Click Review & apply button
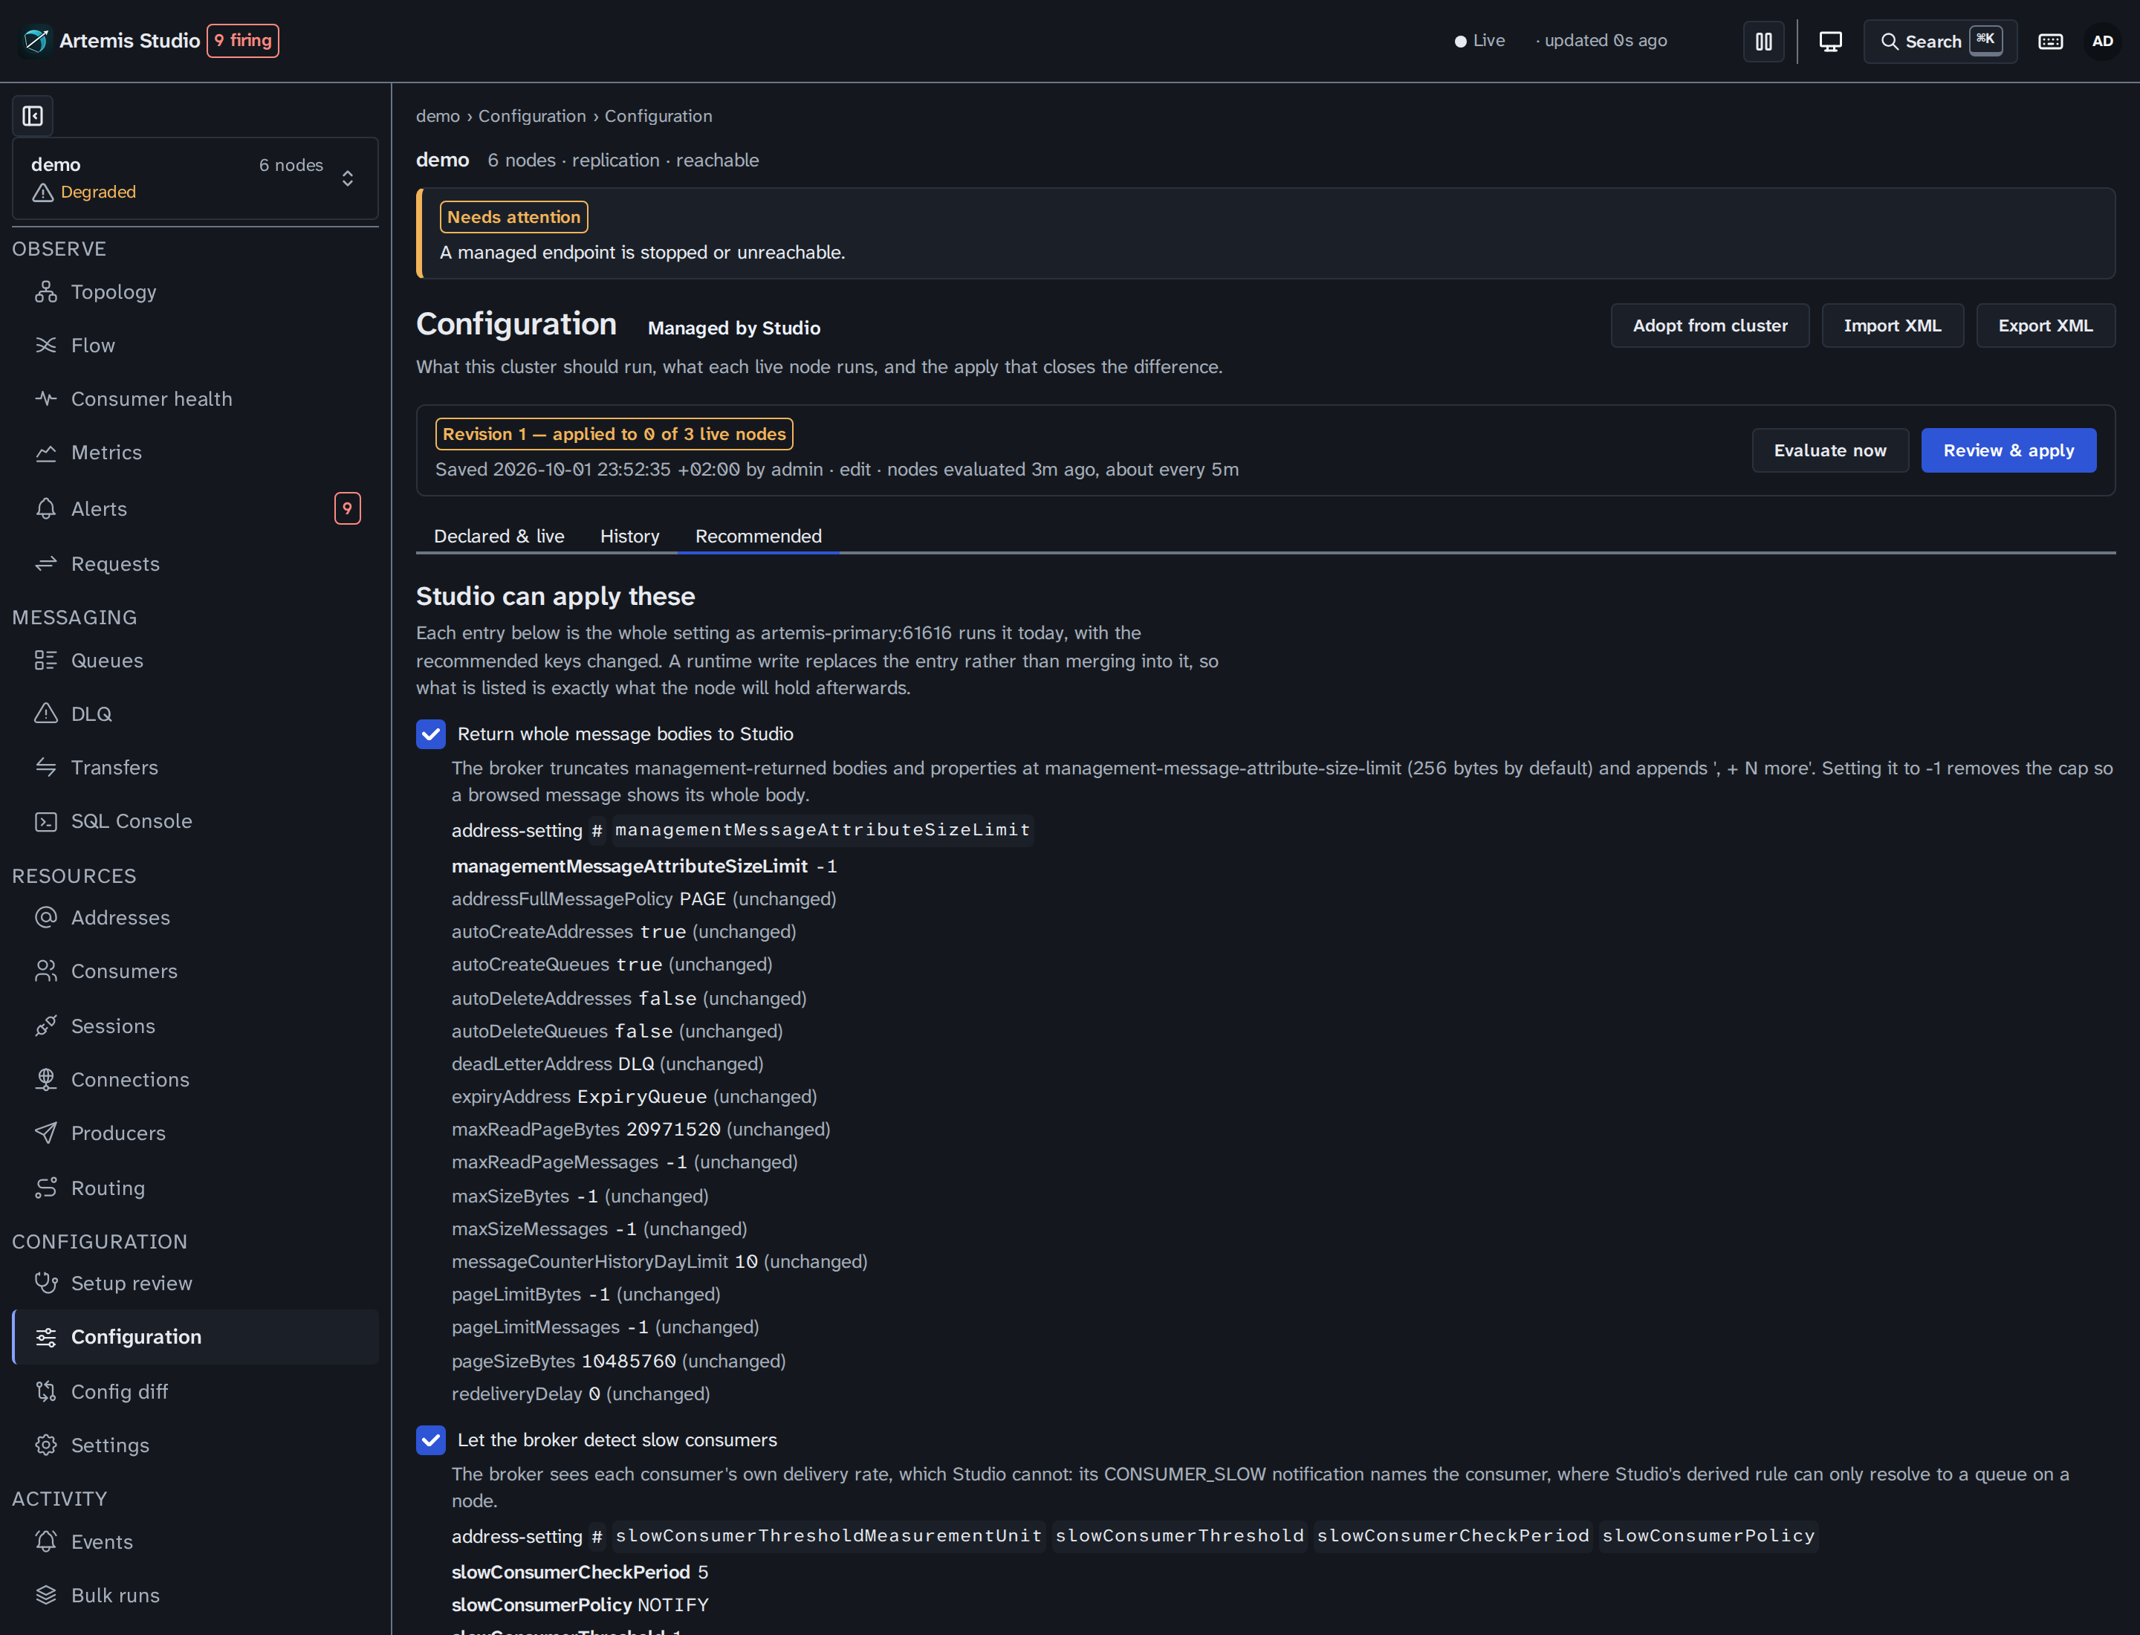The image size is (2140, 1635). [2008, 450]
